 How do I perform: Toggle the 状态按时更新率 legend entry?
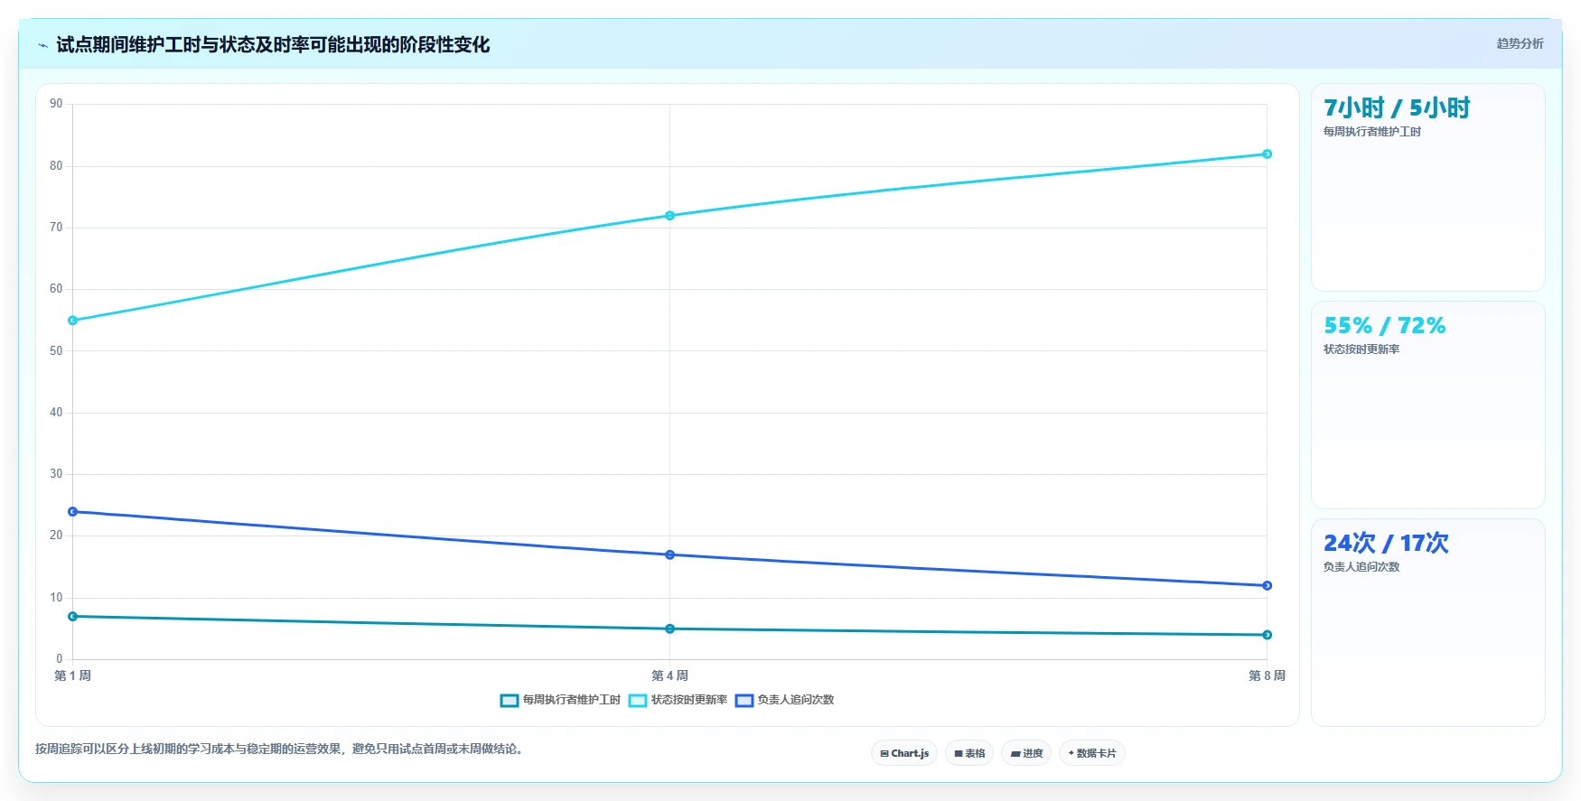pos(678,700)
